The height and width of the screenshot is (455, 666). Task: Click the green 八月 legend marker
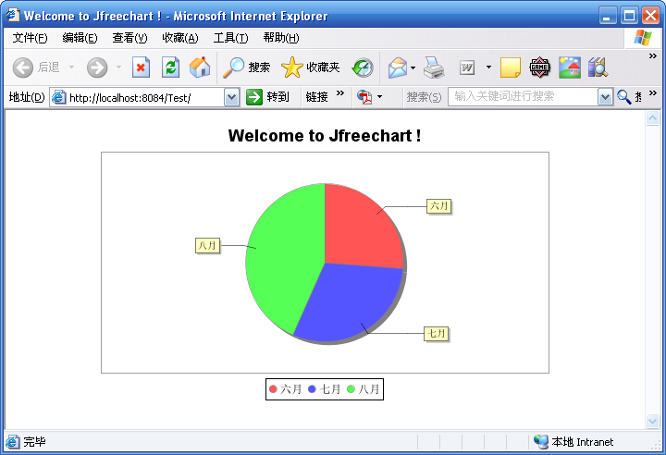(351, 388)
